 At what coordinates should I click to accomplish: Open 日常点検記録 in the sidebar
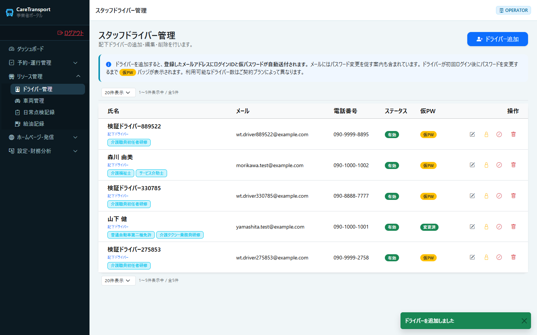tap(48, 112)
